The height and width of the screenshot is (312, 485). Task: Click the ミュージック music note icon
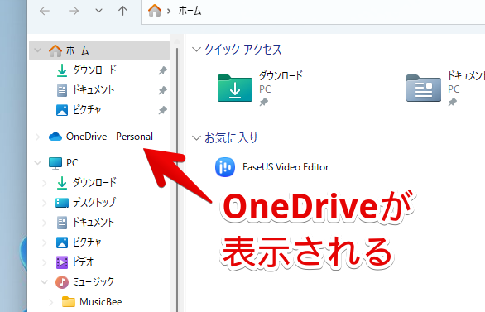[x=62, y=282]
